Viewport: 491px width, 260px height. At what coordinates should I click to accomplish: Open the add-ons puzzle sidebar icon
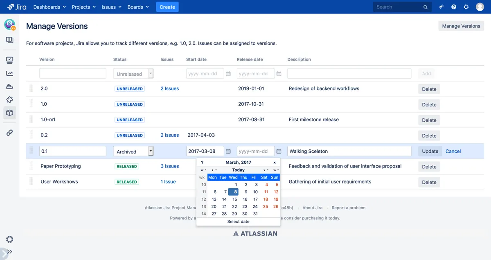click(10, 100)
